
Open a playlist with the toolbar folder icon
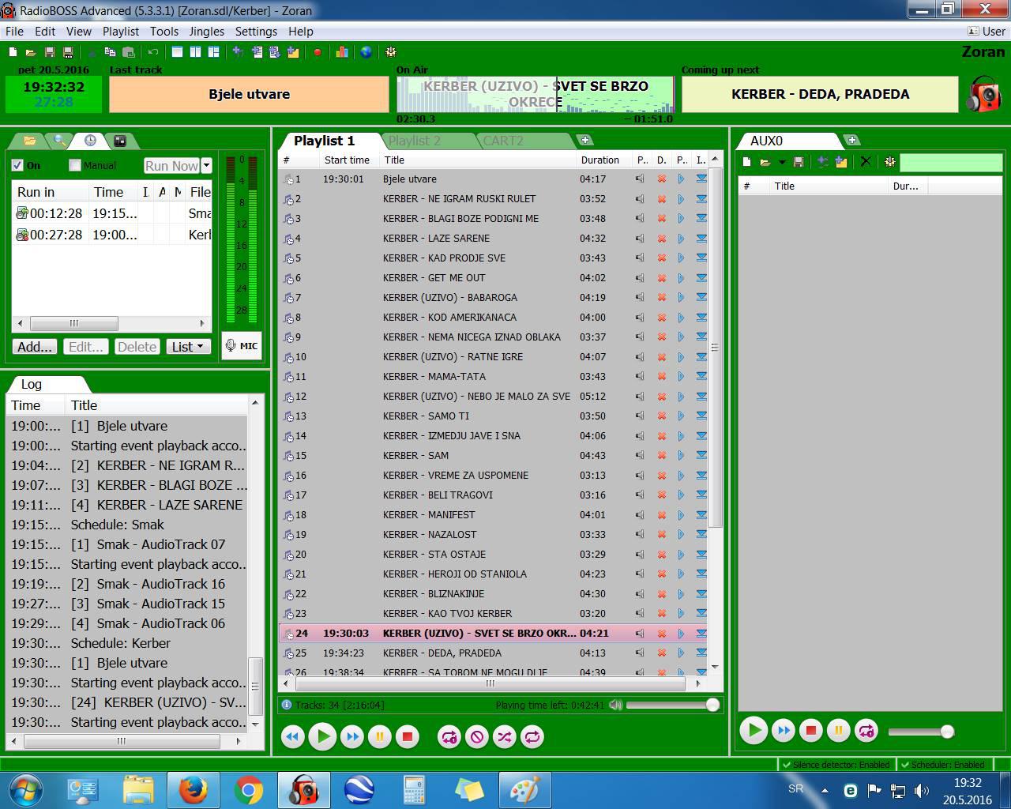click(30, 52)
